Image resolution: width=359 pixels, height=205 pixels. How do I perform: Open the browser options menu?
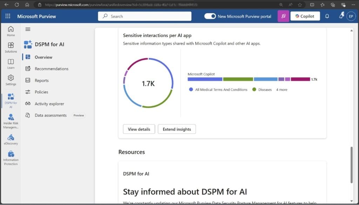[353, 5]
